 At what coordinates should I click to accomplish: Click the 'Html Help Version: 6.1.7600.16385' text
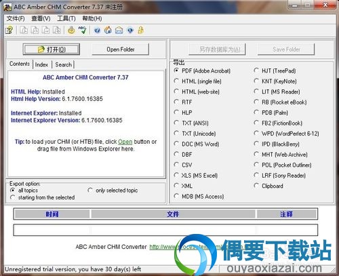[57, 99]
